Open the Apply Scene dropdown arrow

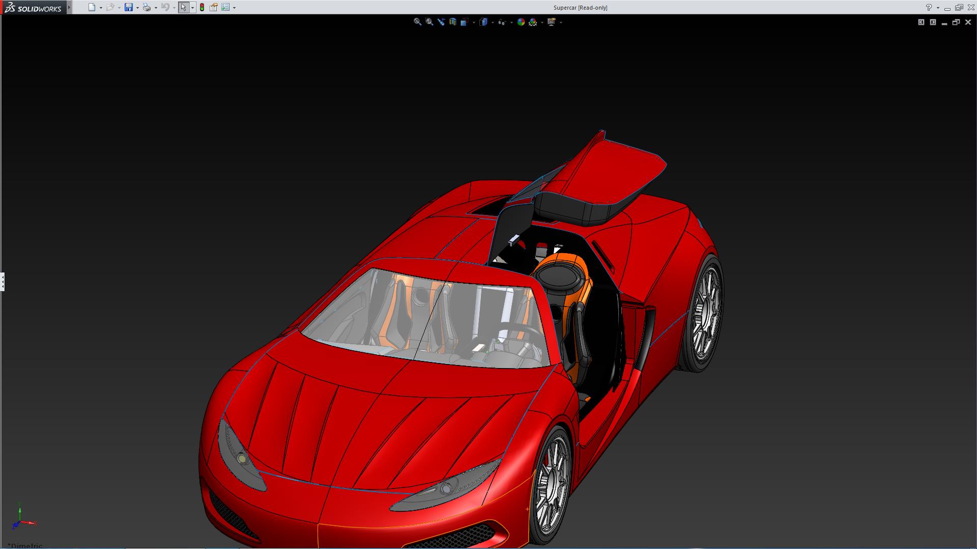(x=542, y=22)
